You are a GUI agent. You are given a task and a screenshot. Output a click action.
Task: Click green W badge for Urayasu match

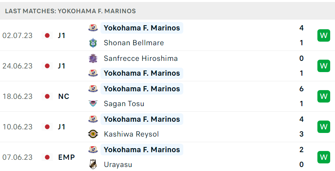coord(324,157)
